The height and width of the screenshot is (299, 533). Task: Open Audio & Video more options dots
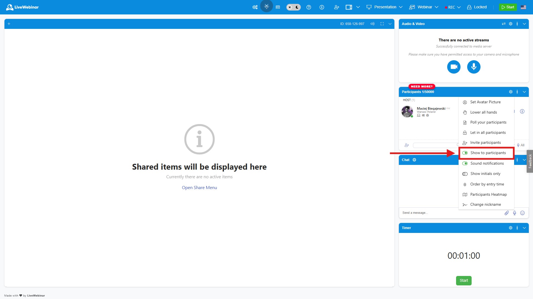click(517, 24)
